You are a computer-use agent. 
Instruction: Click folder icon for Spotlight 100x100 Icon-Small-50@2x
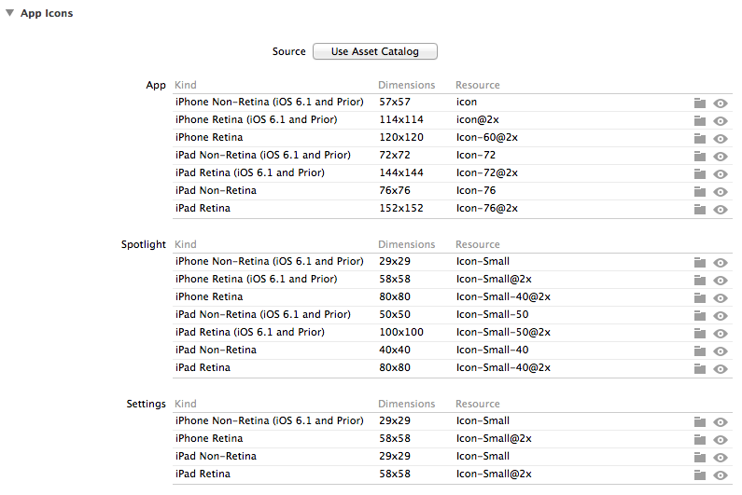[700, 334]
